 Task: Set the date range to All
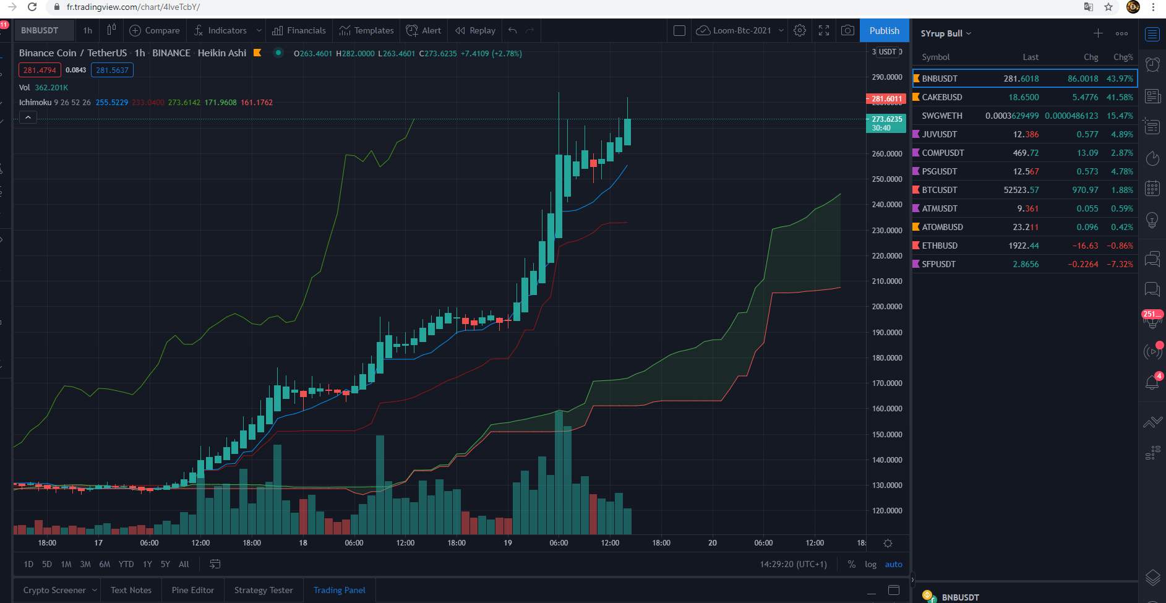184,564
